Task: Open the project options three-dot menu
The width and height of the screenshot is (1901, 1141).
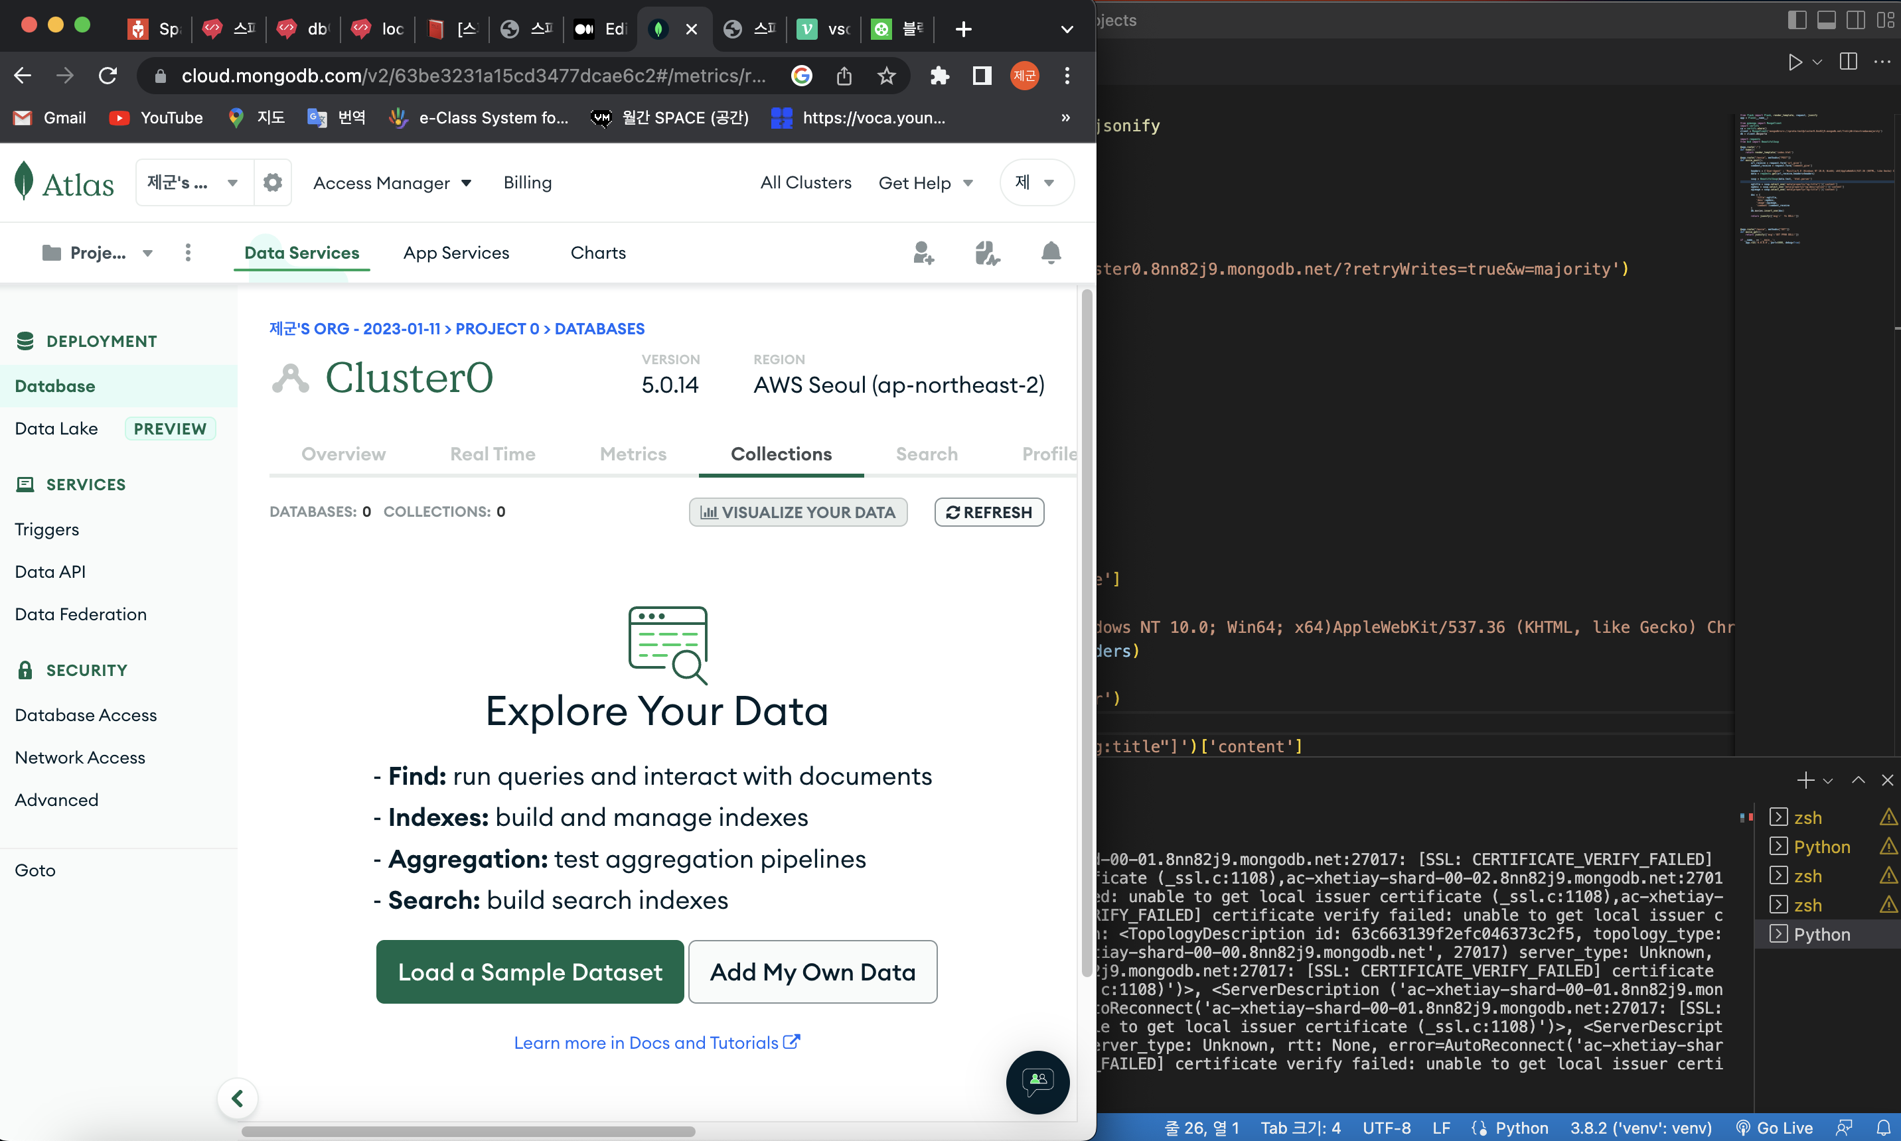Action: (188, 253)
